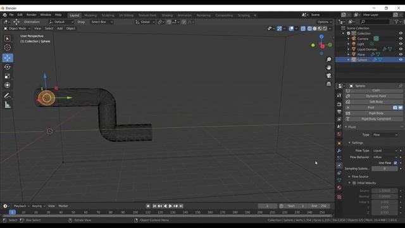Hide the Sphere object
The width and height of the screenshot is (405, 228).
pos(401,60)
